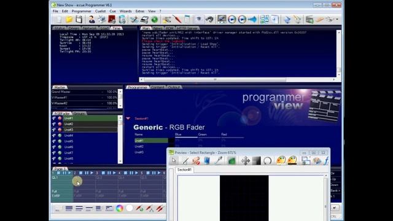The width and height of the screenshot is (393, 221).
Task: Click Unit#2 name in the programmer view table
Action: click(x=139, y=146)
